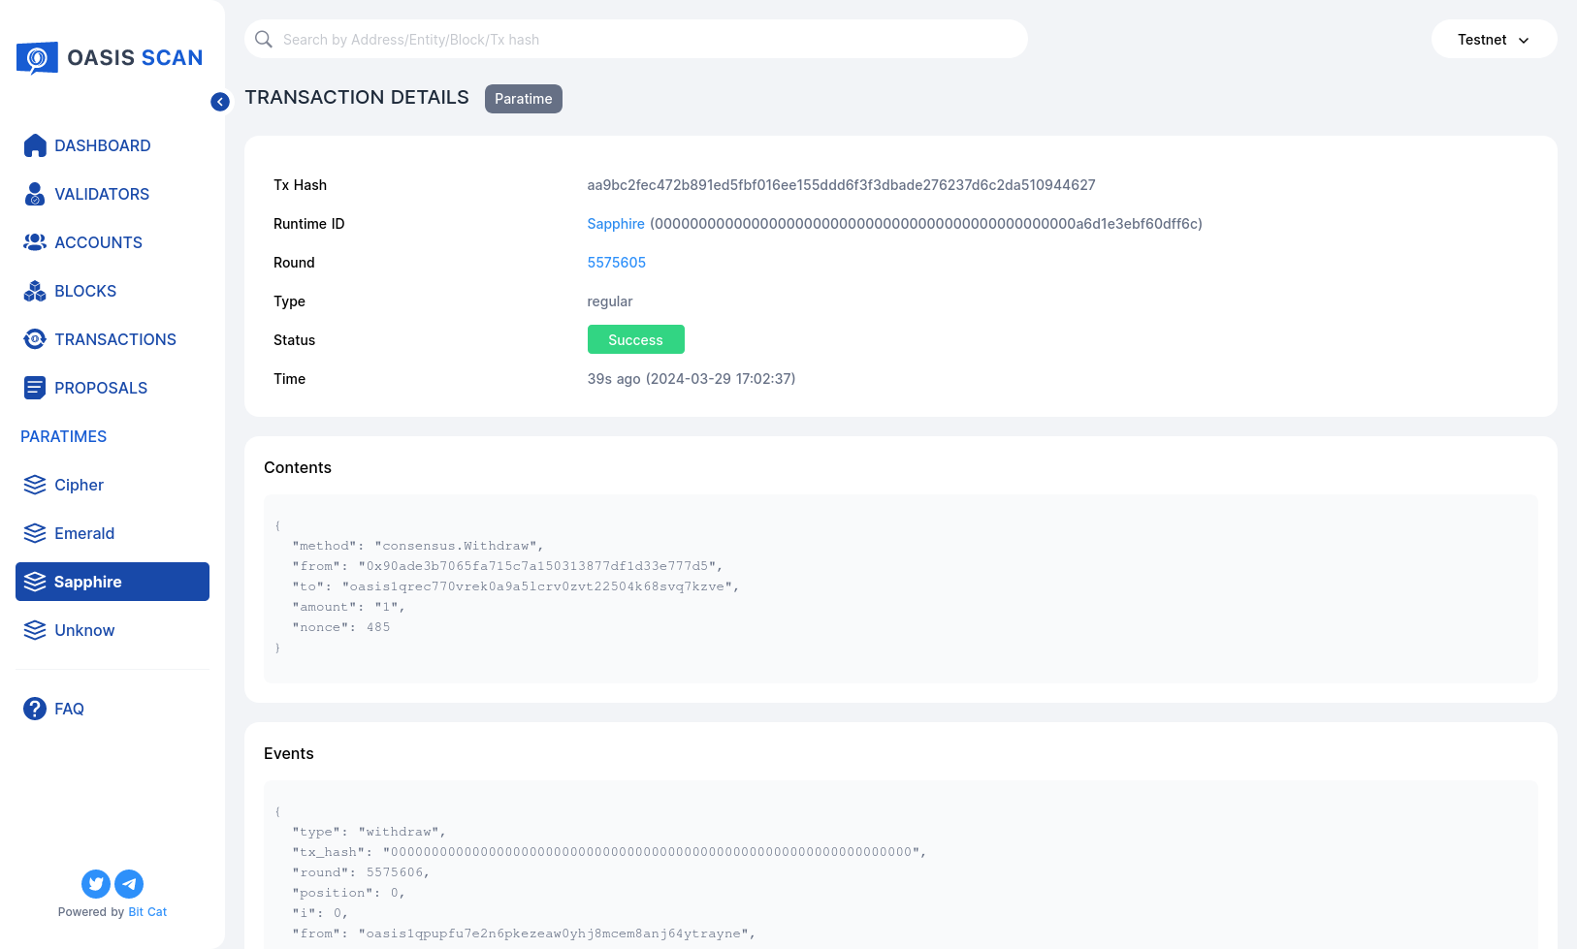
Task: Open round 5575605 link
Action: coord(616,262)
